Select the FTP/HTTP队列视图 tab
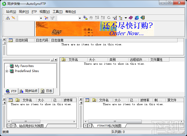The image size is (187, 136). tap(109, 126)
